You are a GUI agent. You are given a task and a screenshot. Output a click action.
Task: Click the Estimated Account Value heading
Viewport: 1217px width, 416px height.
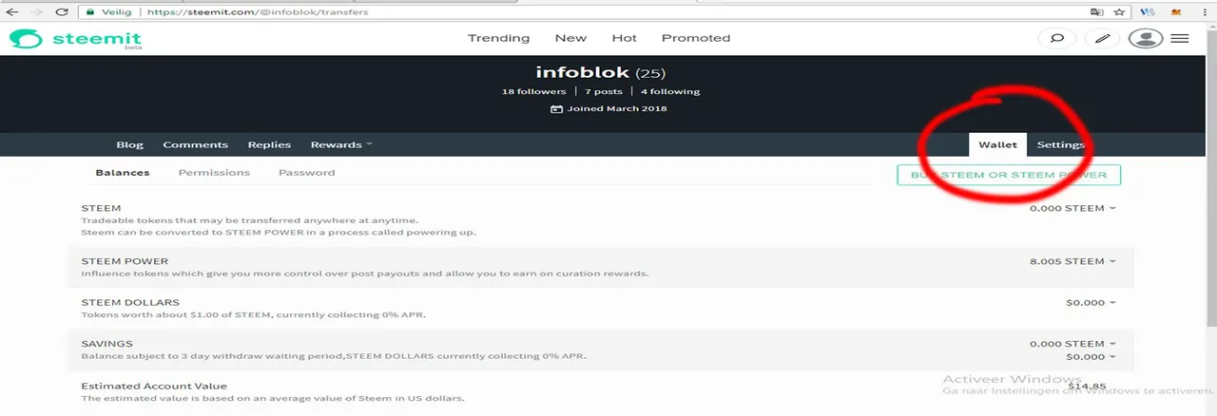[x=154, y=387]
